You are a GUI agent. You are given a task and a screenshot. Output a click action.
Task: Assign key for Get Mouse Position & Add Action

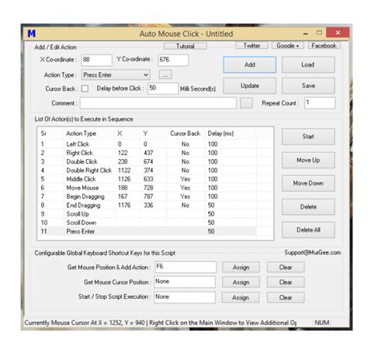point(241,268)
